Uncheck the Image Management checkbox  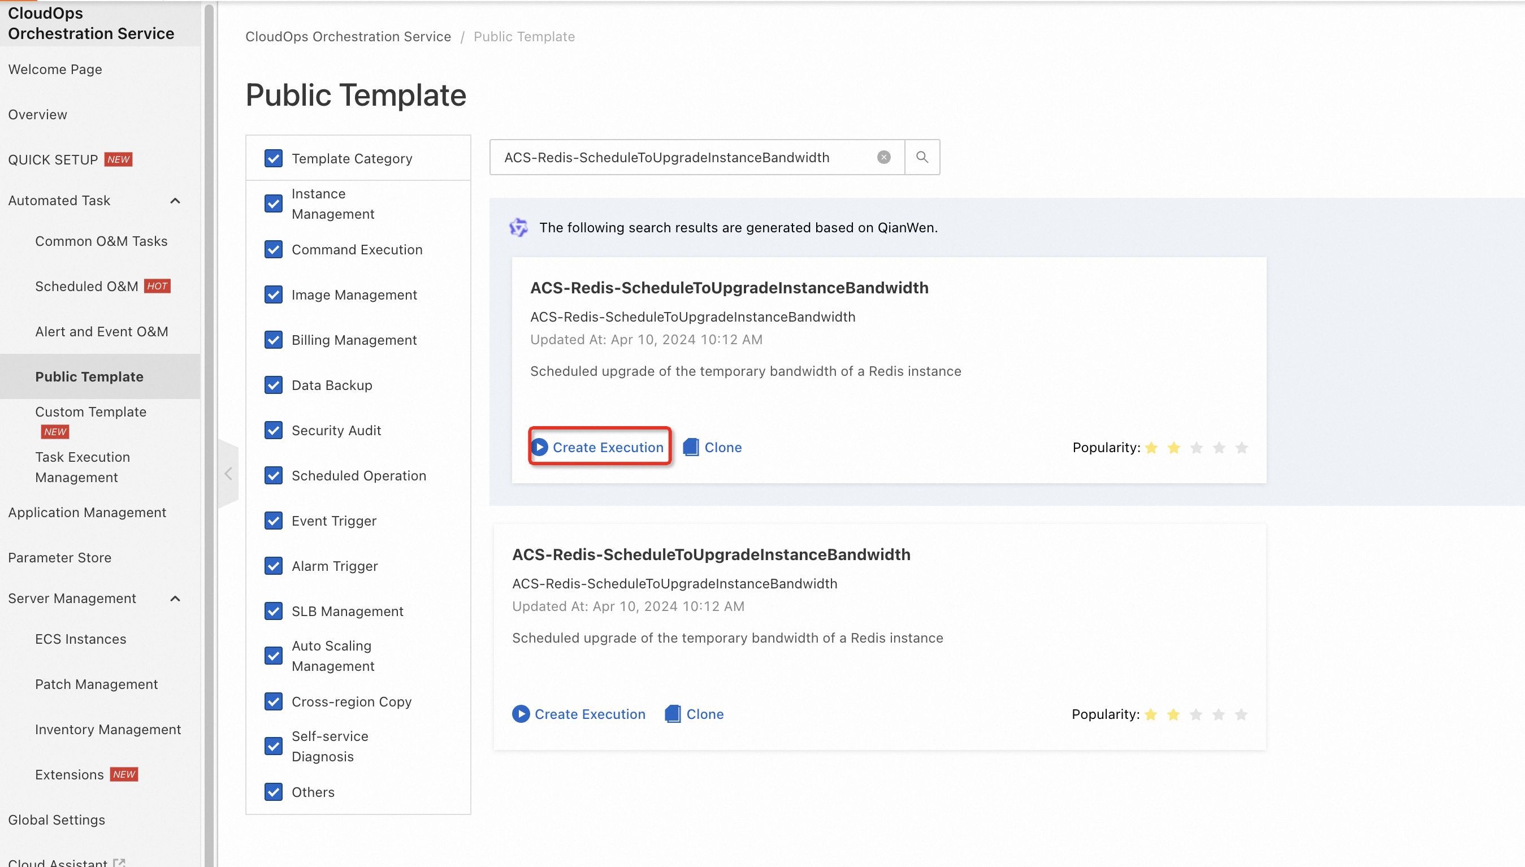[x=274, y=295]
